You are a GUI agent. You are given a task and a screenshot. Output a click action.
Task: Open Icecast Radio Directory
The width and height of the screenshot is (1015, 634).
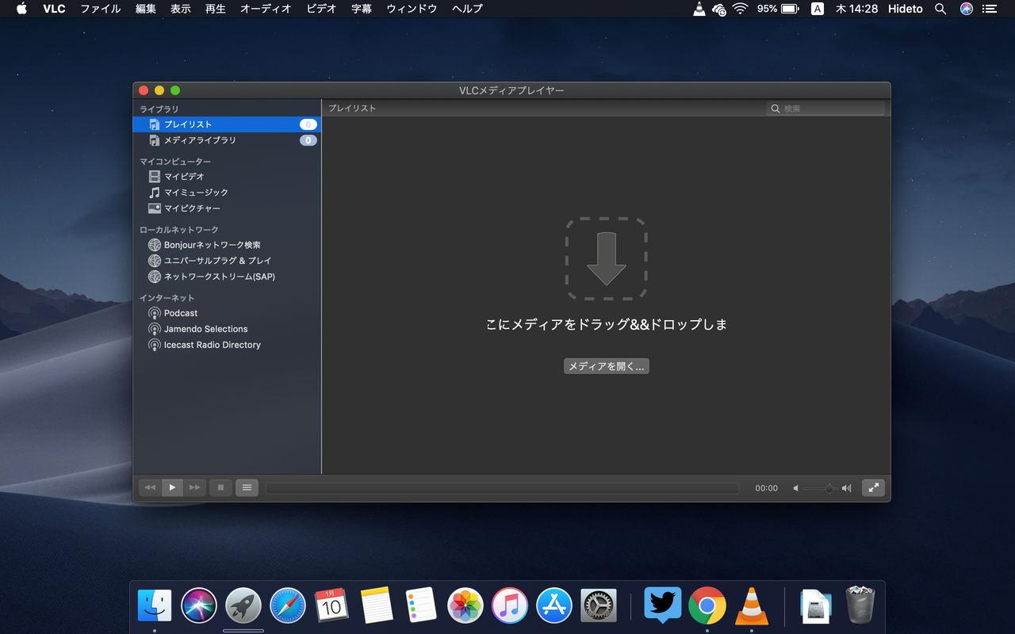[211, 345]
